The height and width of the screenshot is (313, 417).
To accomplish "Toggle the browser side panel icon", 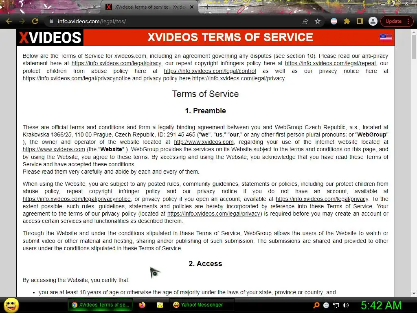I will 360,21.
